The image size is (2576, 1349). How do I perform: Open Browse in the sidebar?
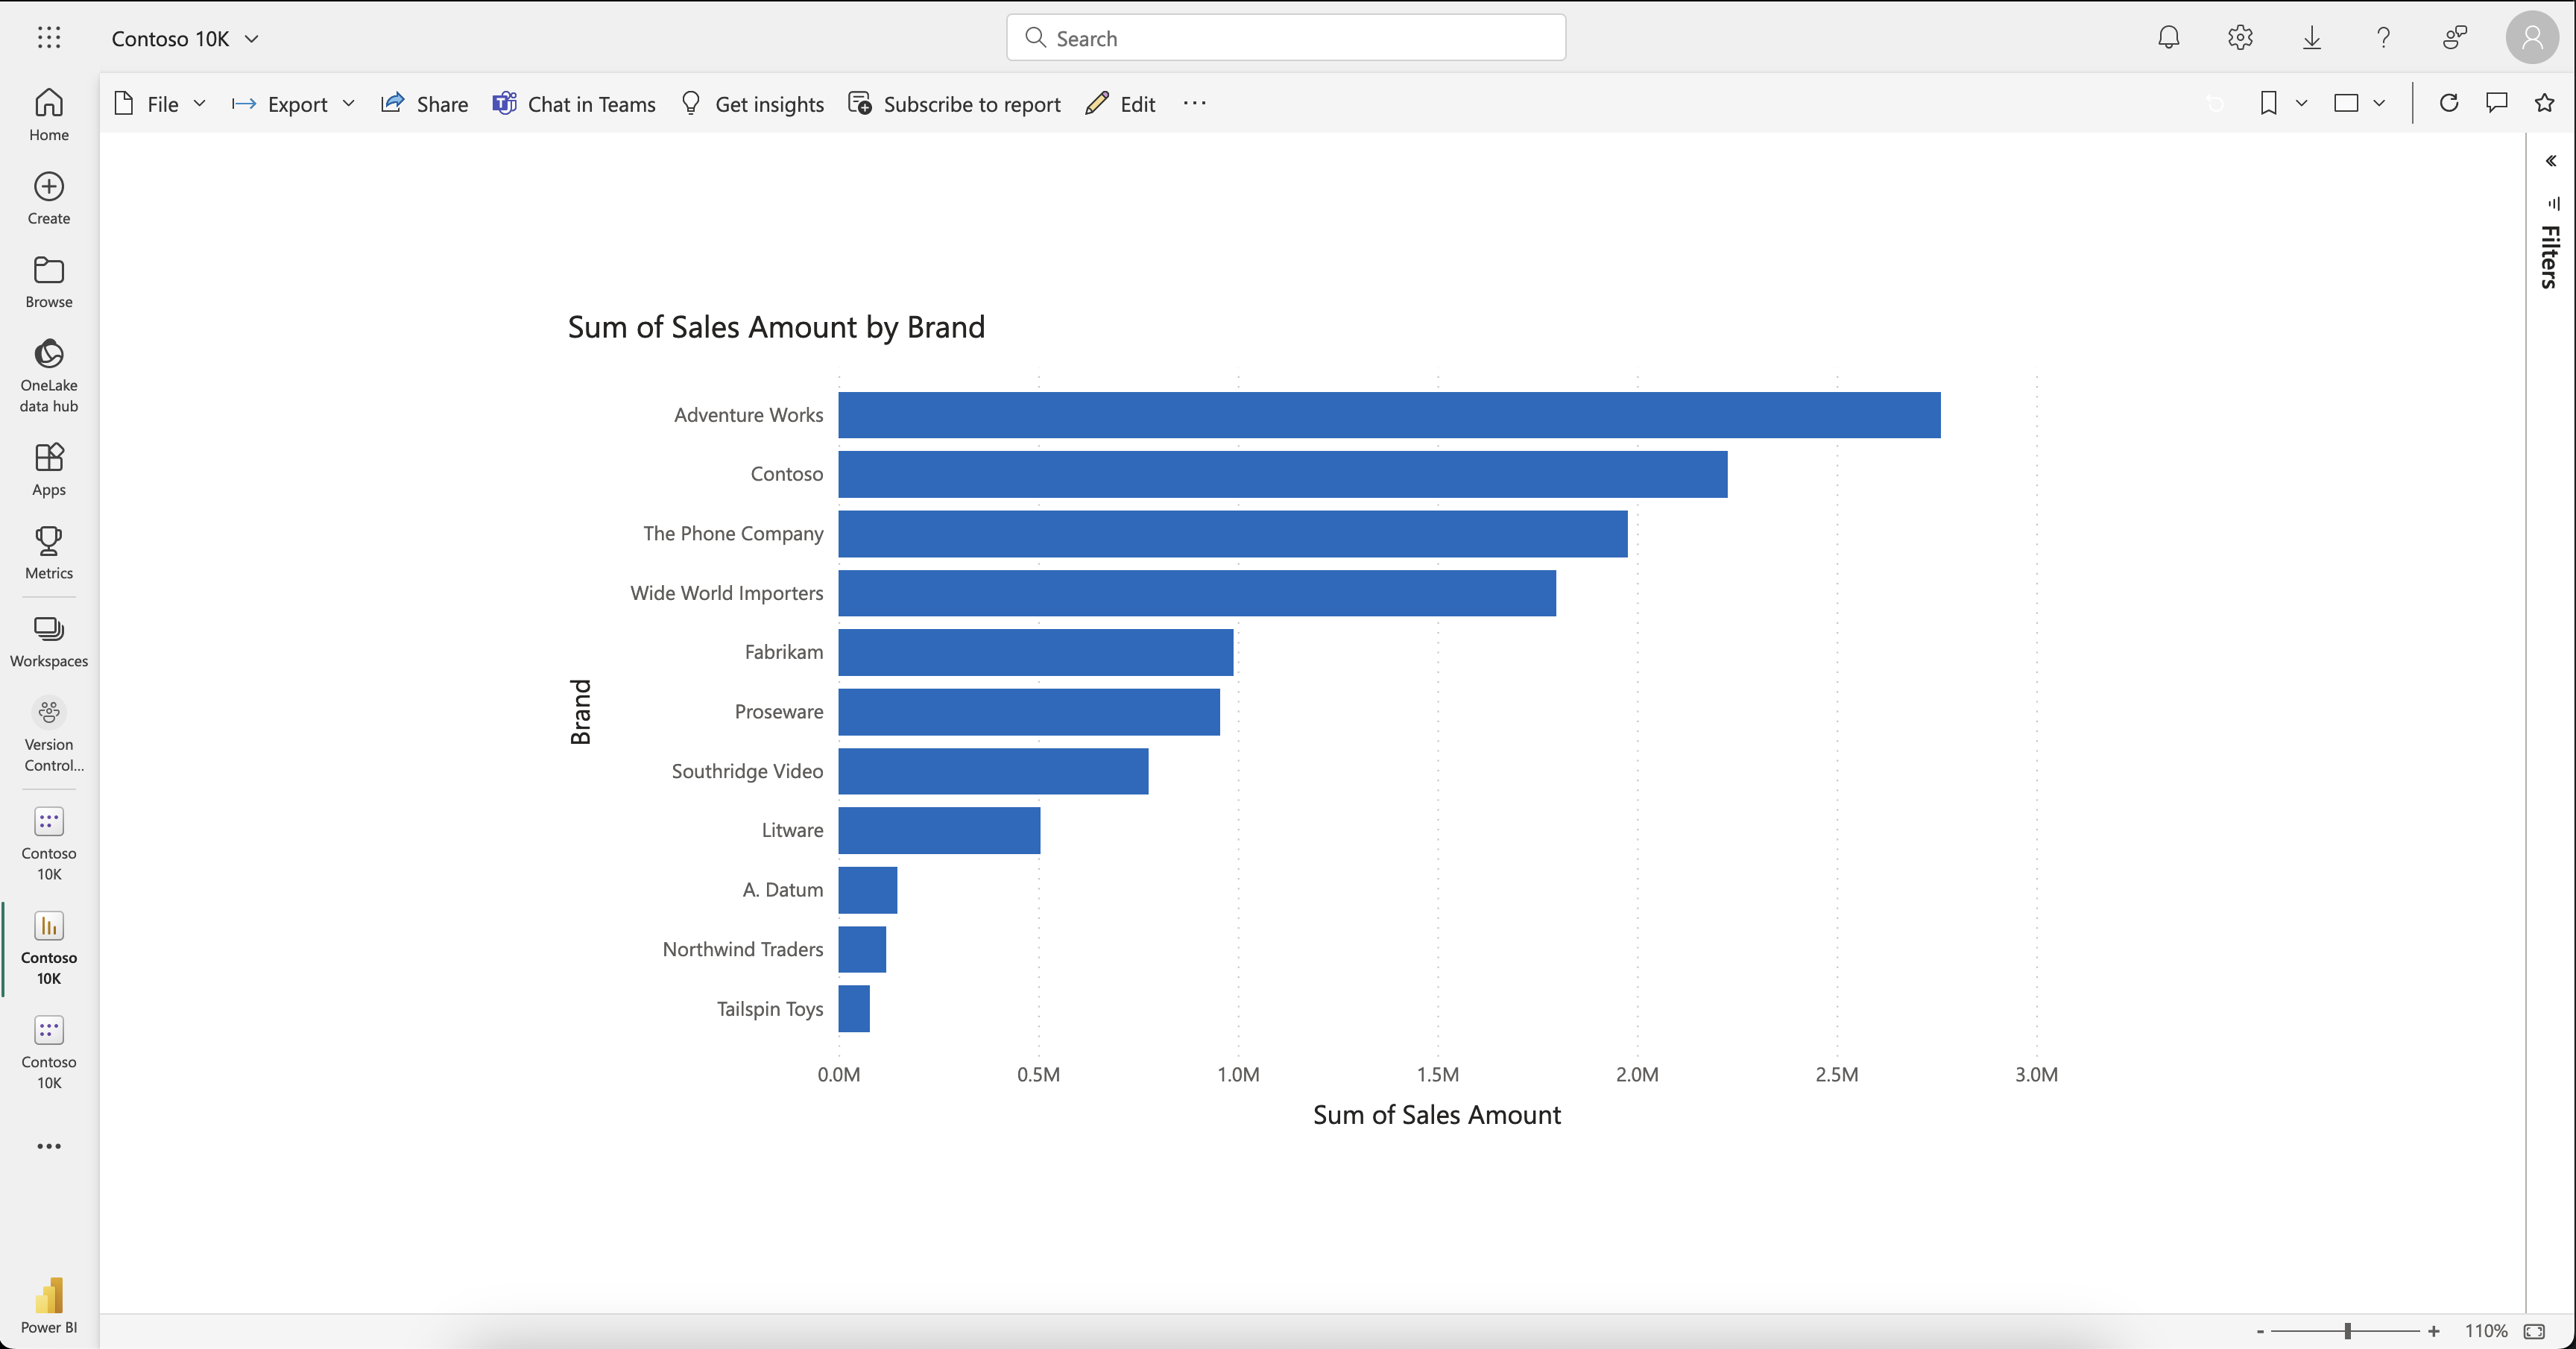(x=49, y=281)
